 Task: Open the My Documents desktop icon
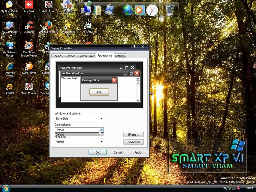pos(9,6)
